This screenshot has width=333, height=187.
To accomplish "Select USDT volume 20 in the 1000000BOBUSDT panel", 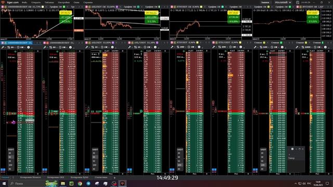I will pos(10,153).
